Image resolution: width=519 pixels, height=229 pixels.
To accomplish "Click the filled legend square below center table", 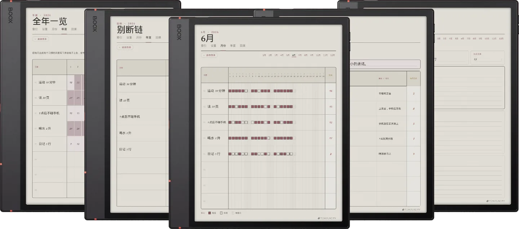I will [x=210, y=213].
